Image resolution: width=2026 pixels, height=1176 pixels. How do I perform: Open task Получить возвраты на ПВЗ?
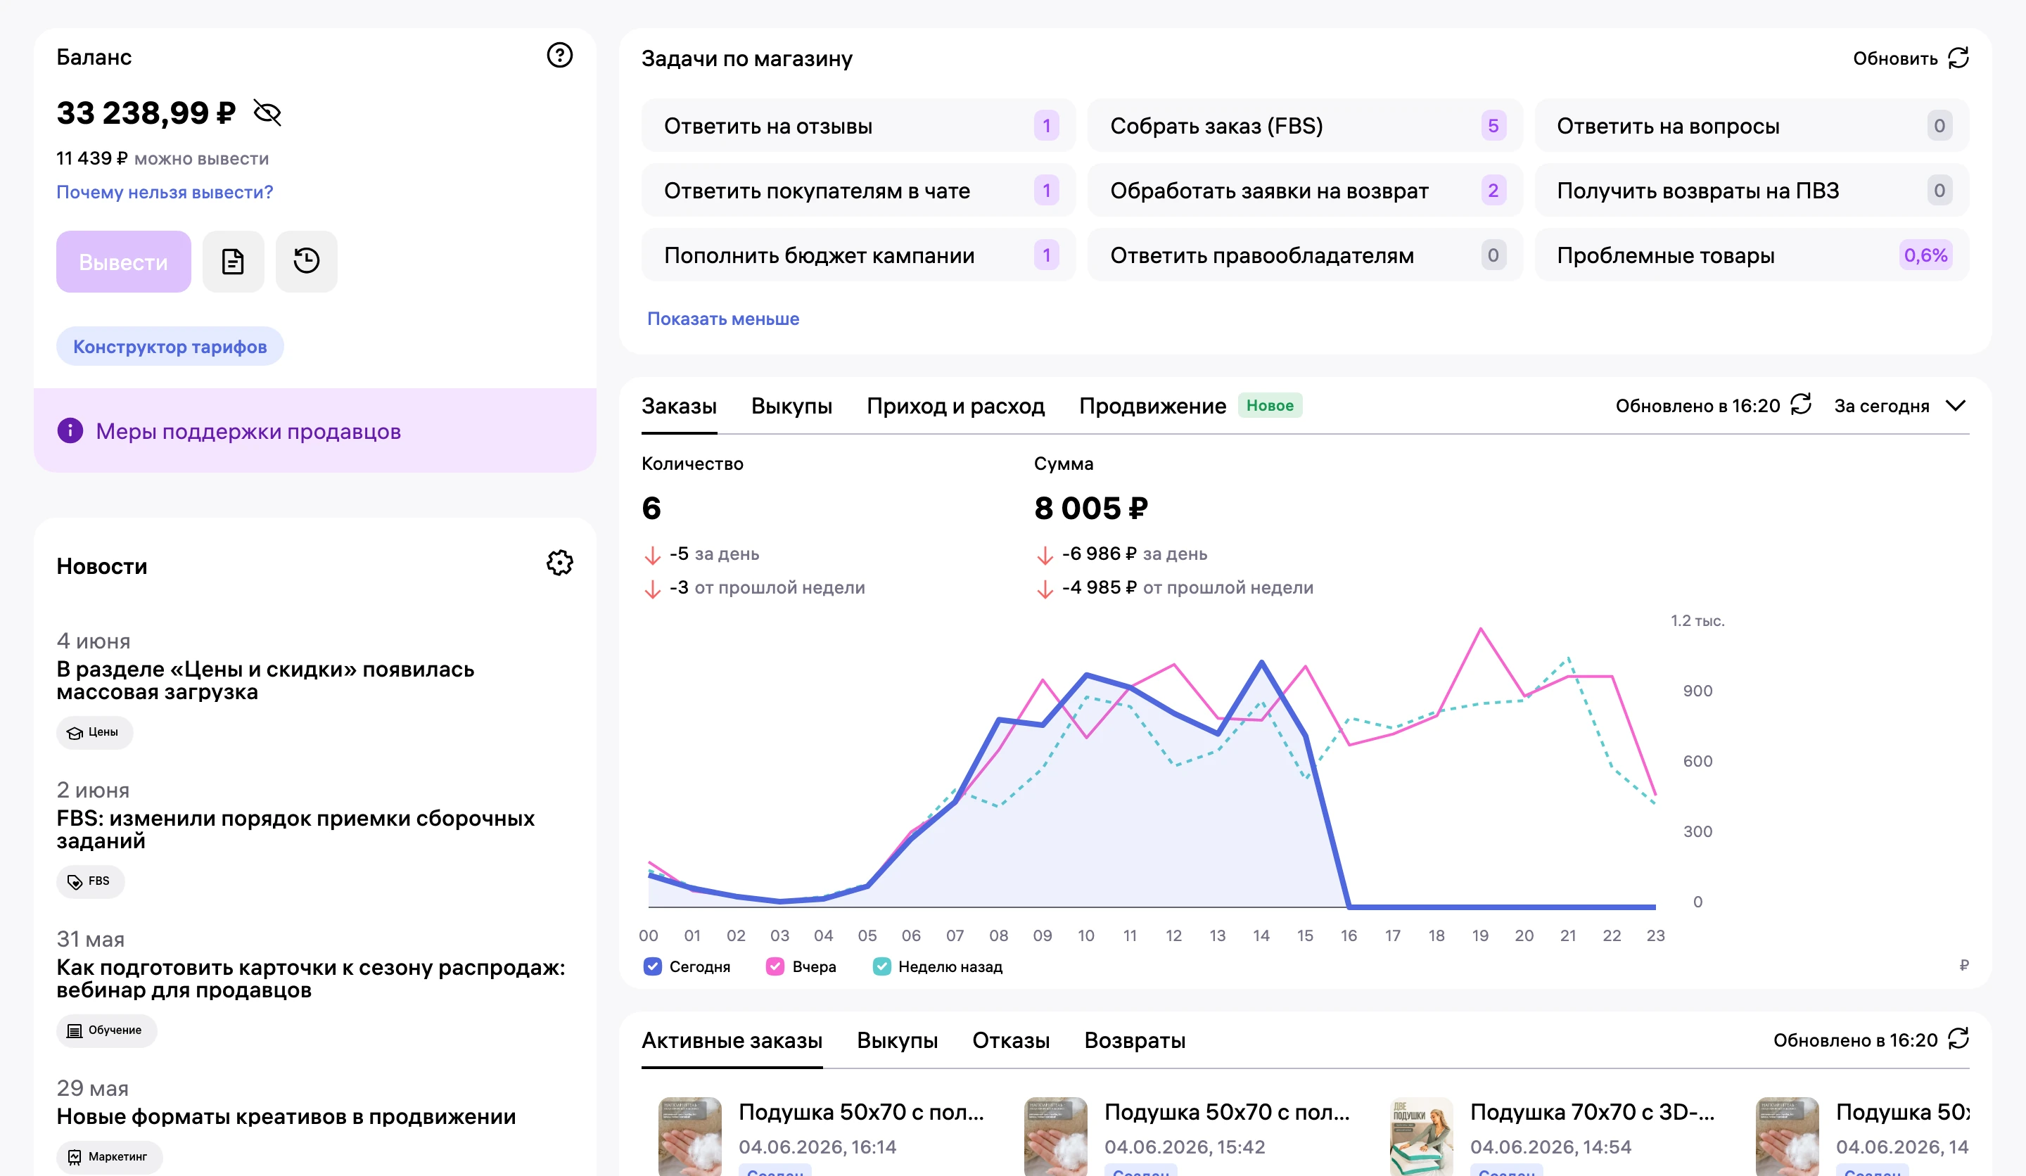tap(1752, 191)
